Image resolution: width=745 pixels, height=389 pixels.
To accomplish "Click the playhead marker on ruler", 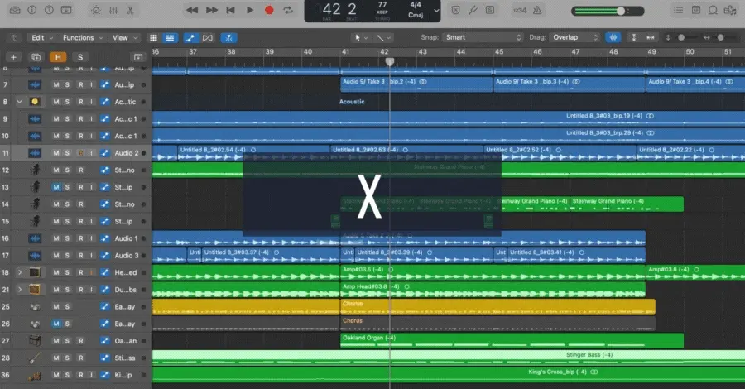I will click(x=390, y=62).
